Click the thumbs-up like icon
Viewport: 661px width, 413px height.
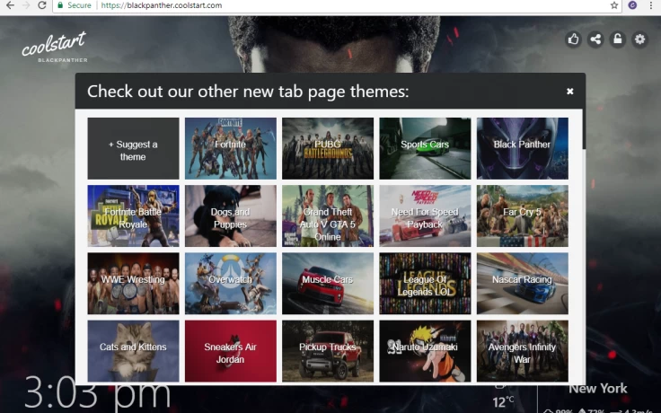pyautogui.click(x=573, y=40)
